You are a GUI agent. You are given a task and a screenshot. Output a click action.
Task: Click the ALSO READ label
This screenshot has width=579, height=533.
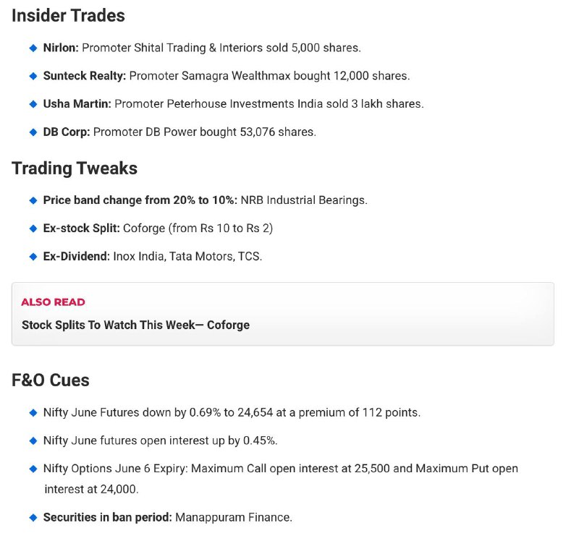click(x=53, y=302)
